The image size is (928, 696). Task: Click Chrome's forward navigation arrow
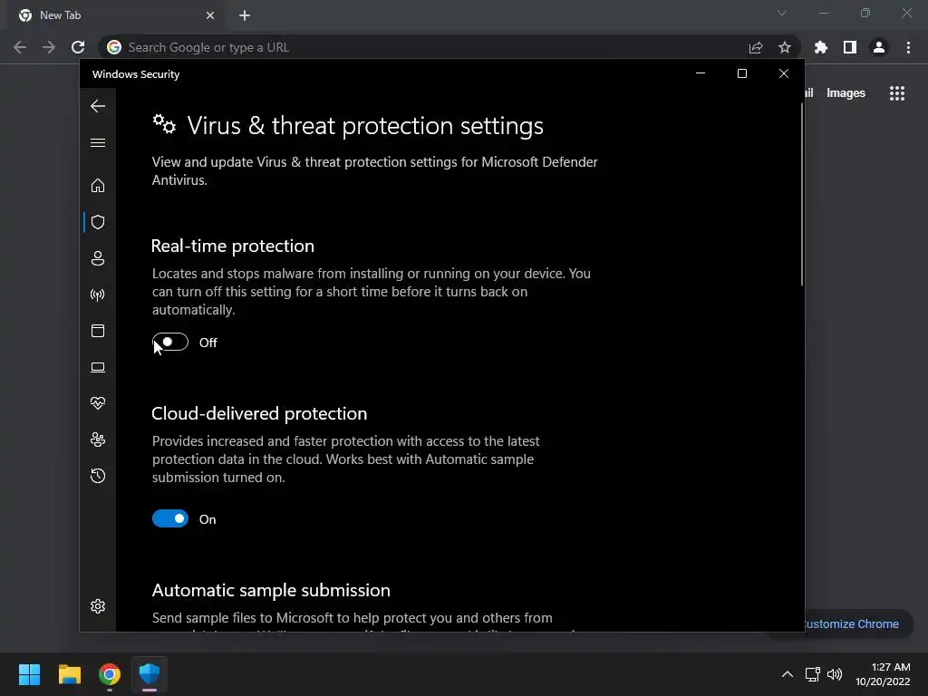(49, 47)
